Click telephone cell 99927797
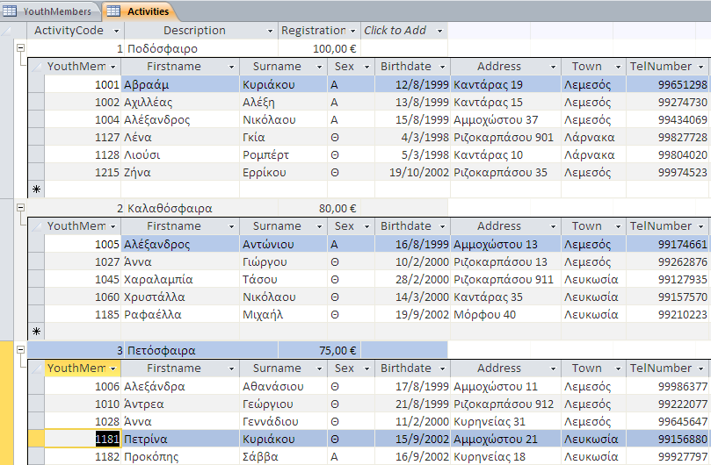Image resolution: width=711 pixels, height=465 pixels. click(x=667, y=457)
